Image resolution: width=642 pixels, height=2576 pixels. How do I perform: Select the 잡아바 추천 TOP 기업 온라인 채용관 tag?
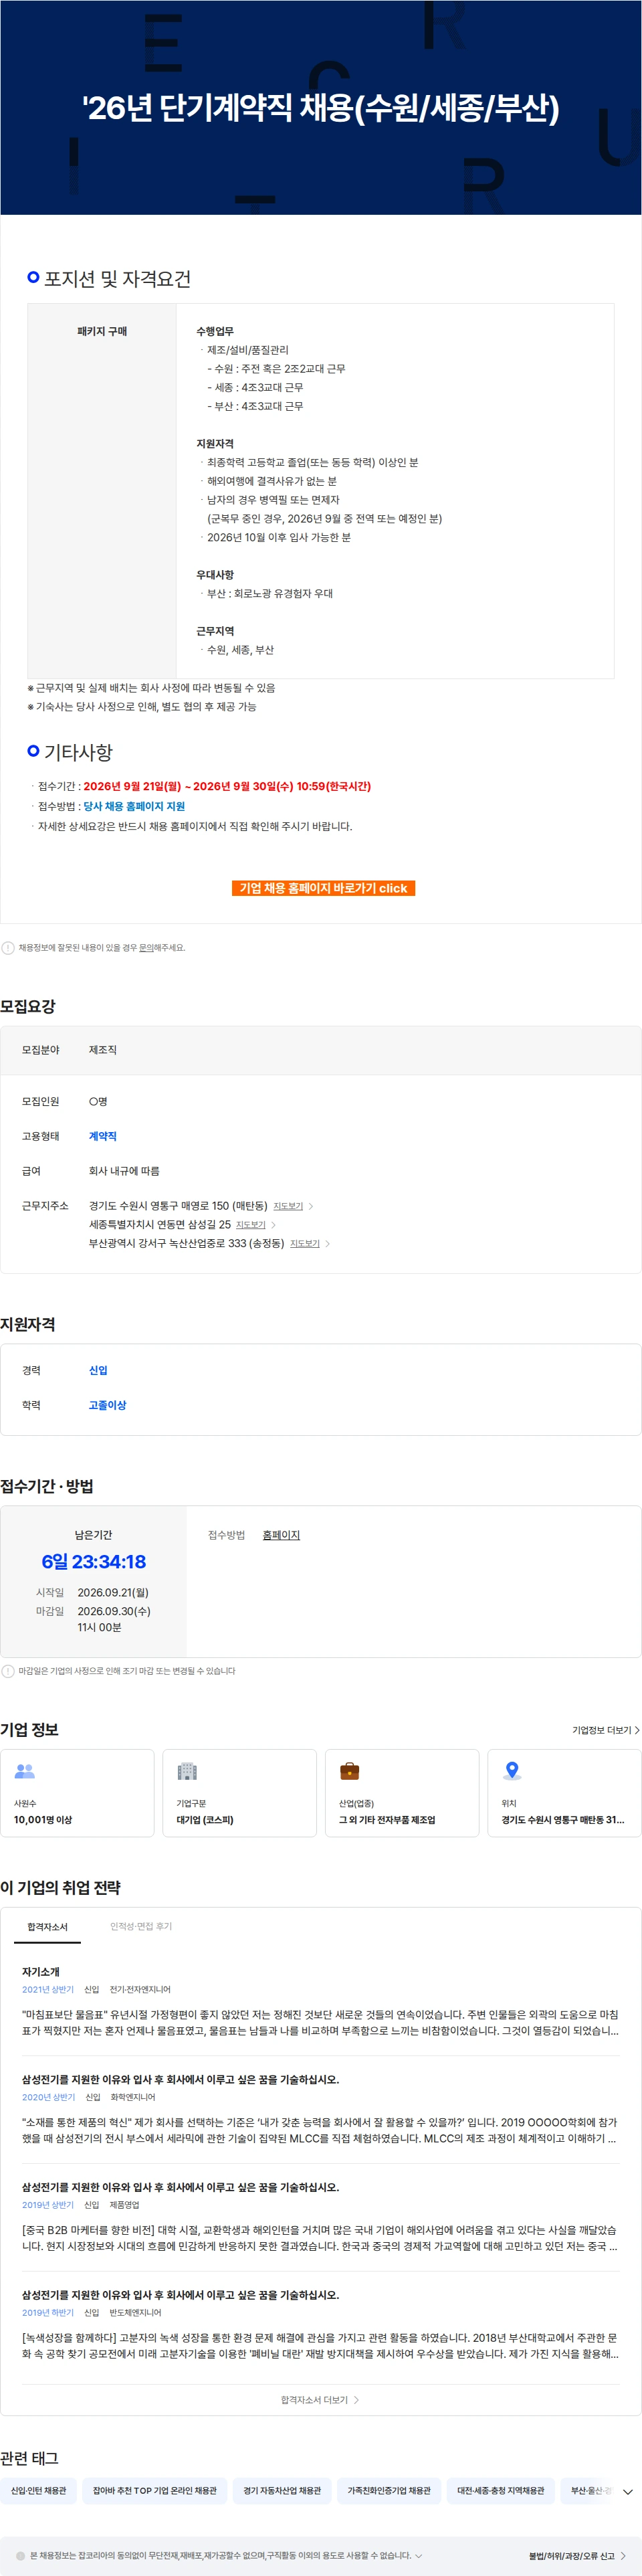[x=155, y=2491]
